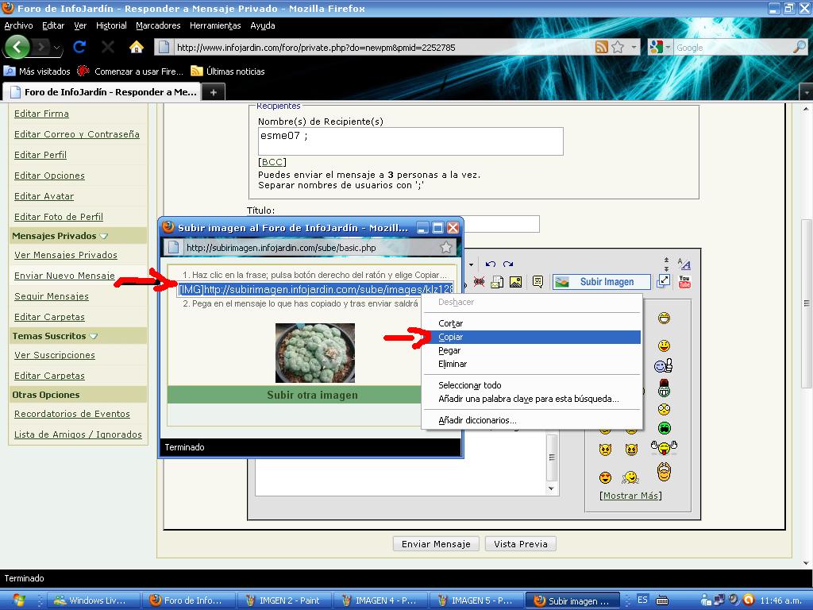Click Windows Start button on taskbar
This screenshot has height=610, width=813.
19,600
